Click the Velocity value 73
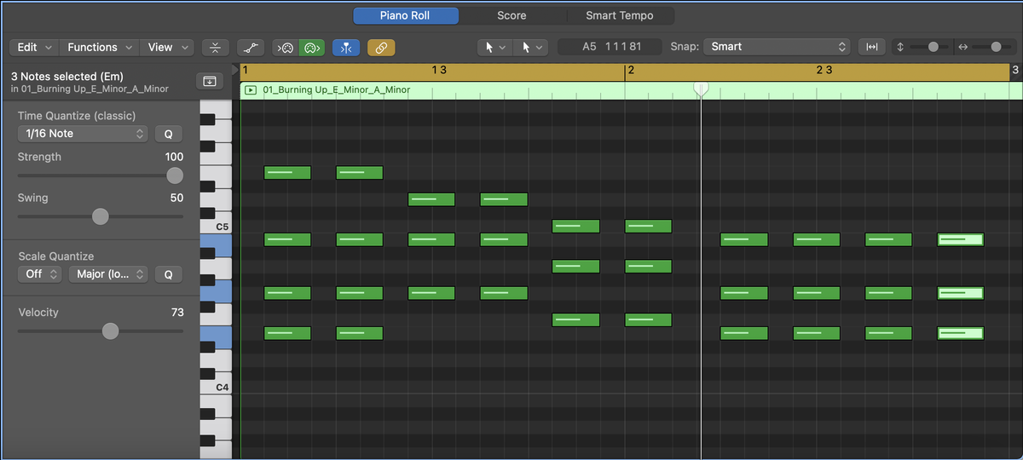1023x460 pixels. (x=177, y=313)
